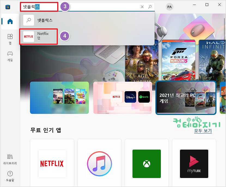
Task: Open iTunes app card
Action: tap(100, 163)
